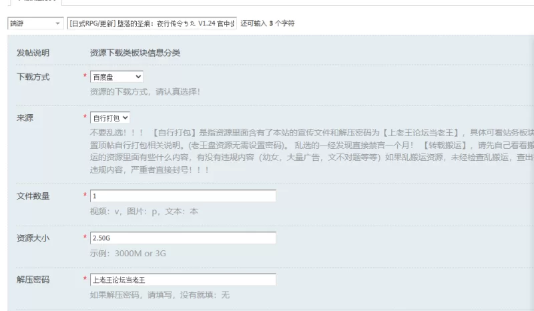Image resolution: width=534 pixels, height=311 pixels.
Task: Open the 百度盘 download method dropdown
Action: coord(116,77)
